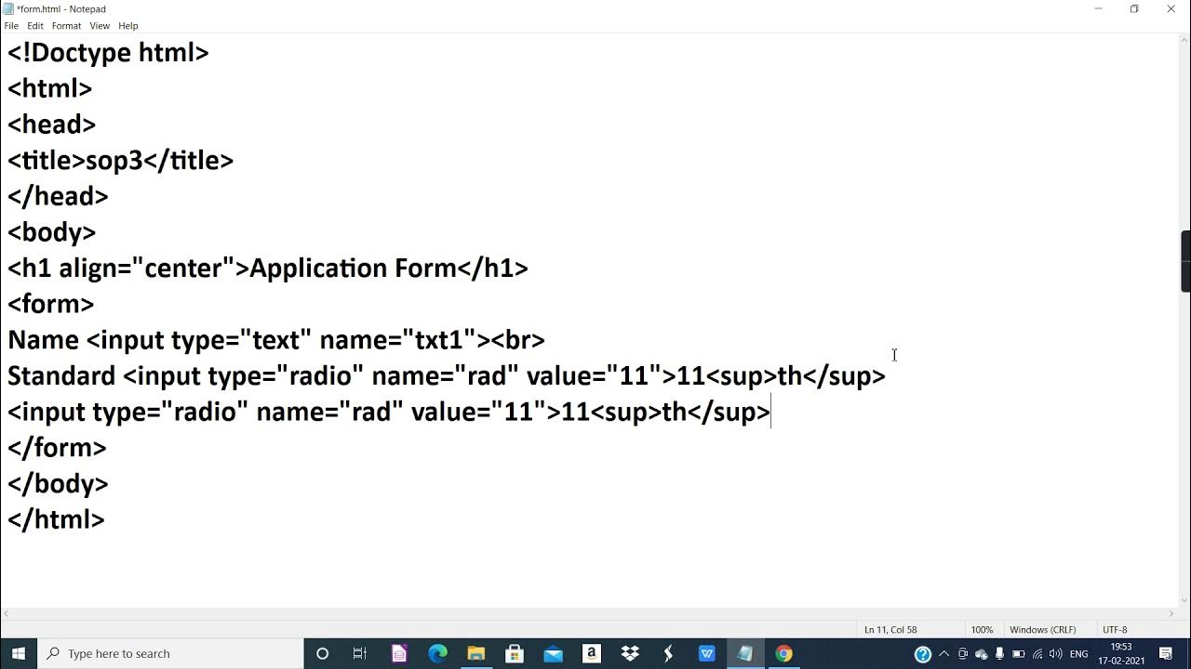1191x669 pixels.
Task: Click the horizontal scrollbar right arrow
Action: [x=1171, y=614]
